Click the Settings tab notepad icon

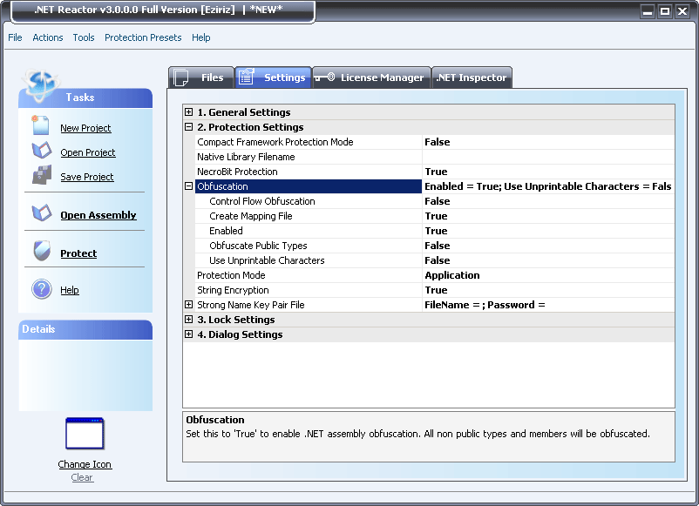[x=246, y=77]
